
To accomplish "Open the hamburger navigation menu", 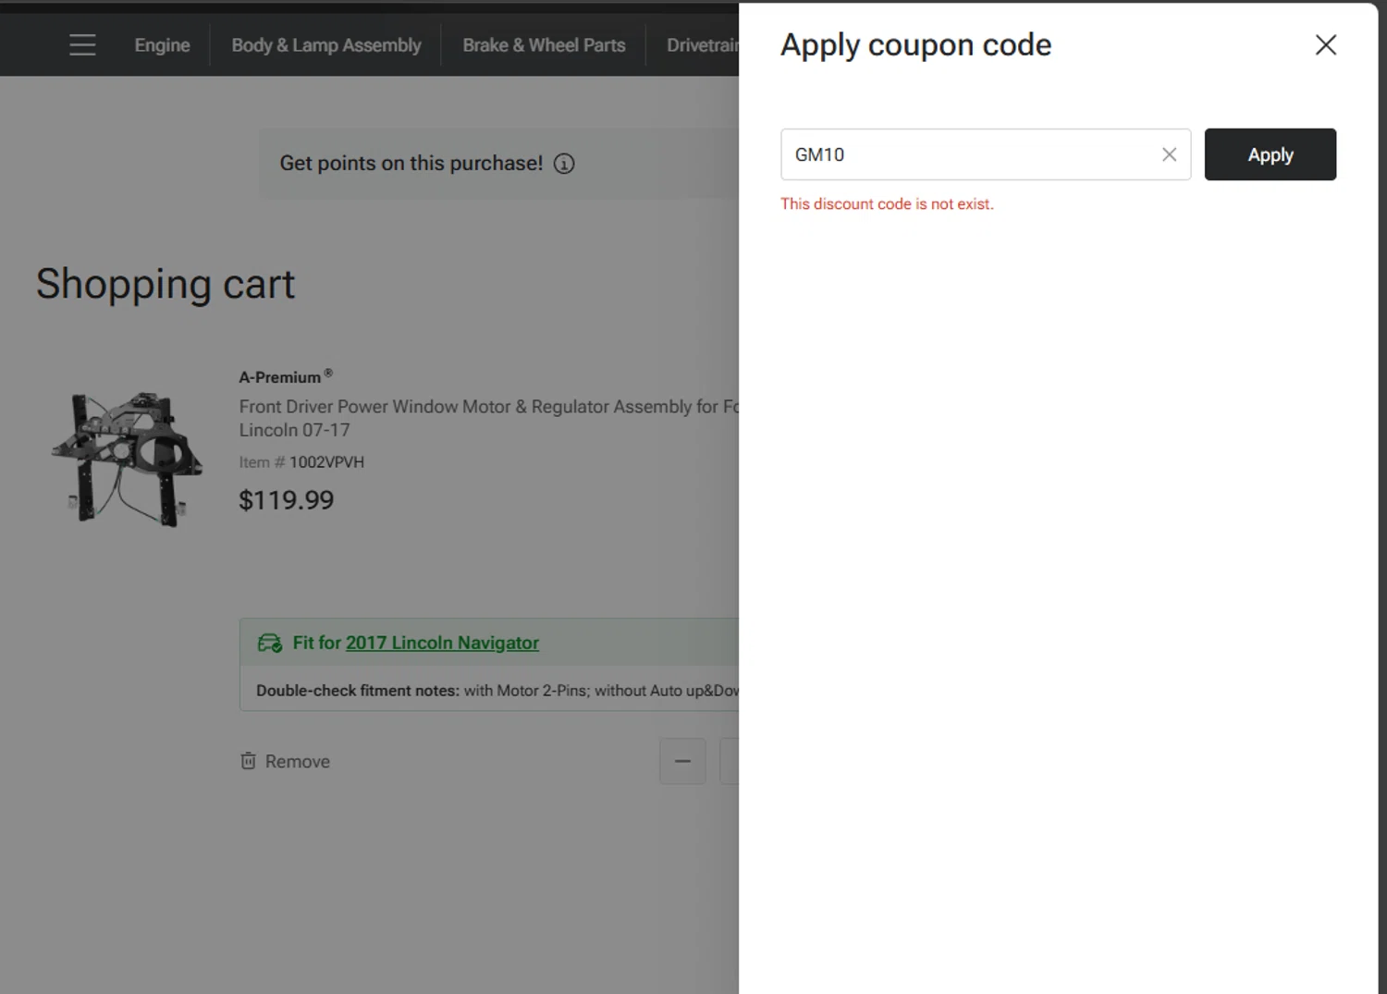I will coord(82,44).
